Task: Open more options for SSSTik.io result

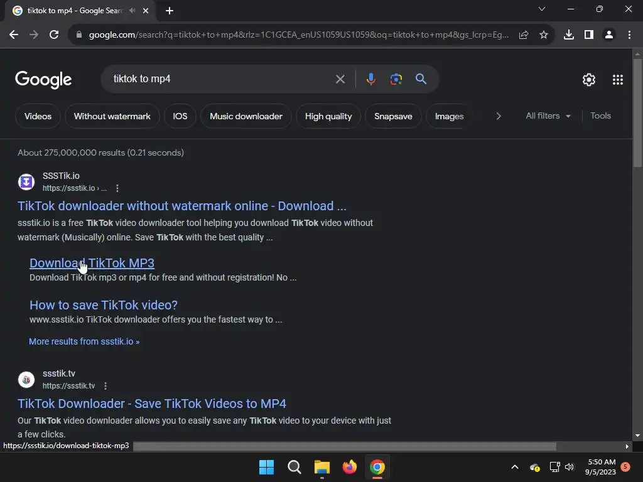Action: 117,188
